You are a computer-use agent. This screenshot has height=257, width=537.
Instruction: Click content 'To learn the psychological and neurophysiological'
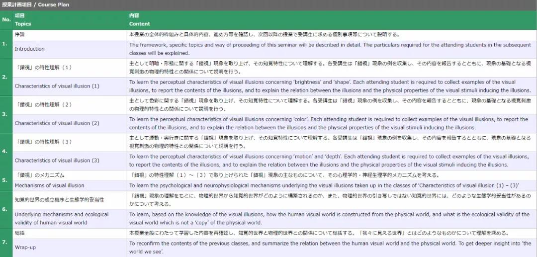click(332, 185)
